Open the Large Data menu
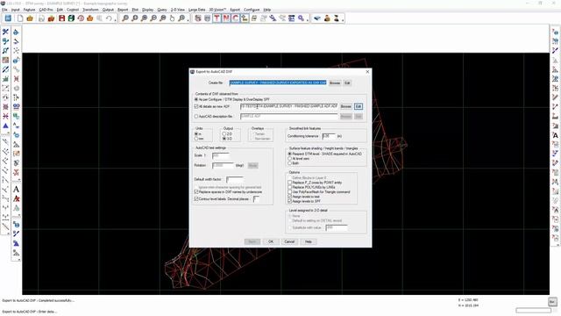This screenshot has width=561, height=316. pyautogui.click(x=196, y=10)
